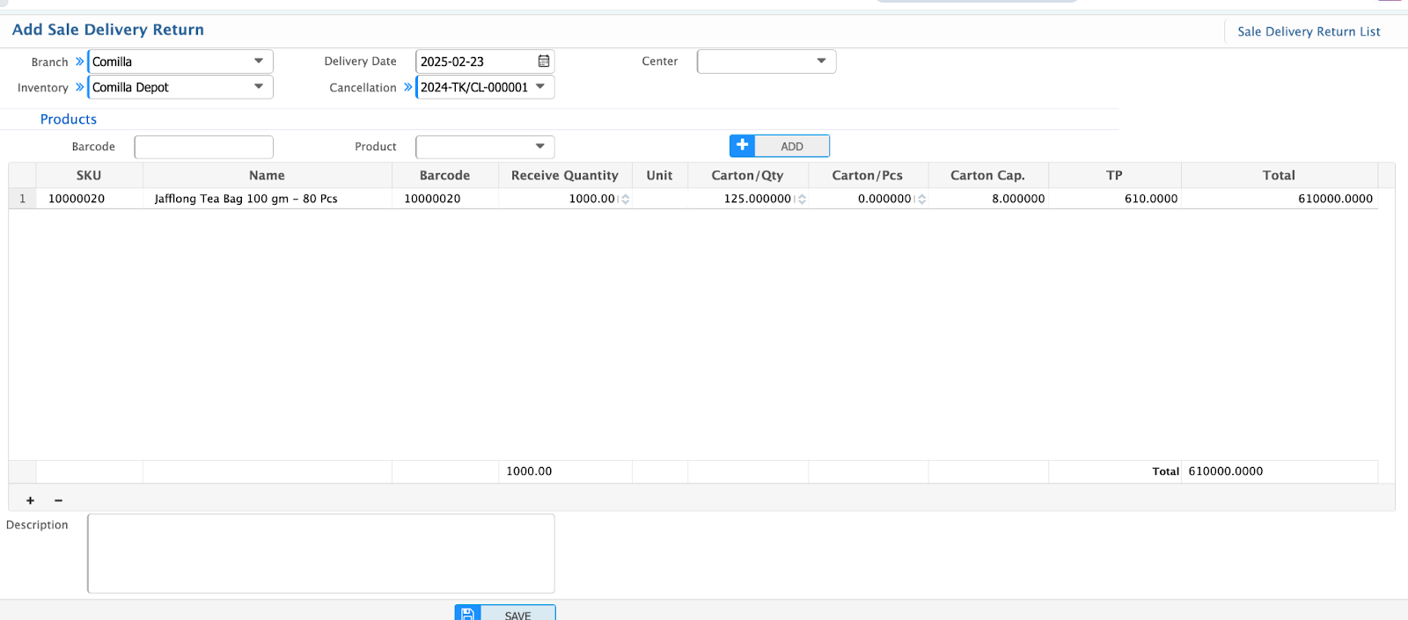Image resolution: width=1408 pixels, height=620 pixels.
Task: Click the footer quantity sum 1000.00
Action: click(529, 471)
